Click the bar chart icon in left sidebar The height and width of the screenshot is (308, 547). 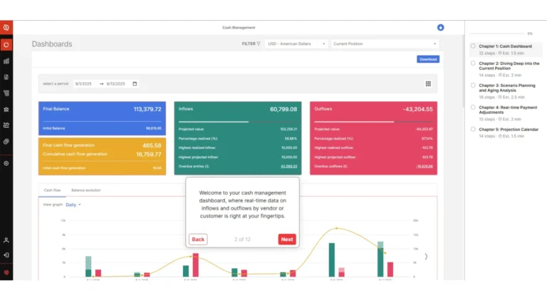coord(6,61)
